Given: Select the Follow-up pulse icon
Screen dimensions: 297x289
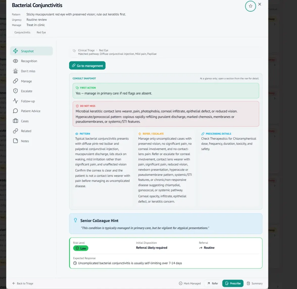Looking at the screenshot, I should 15,101.
